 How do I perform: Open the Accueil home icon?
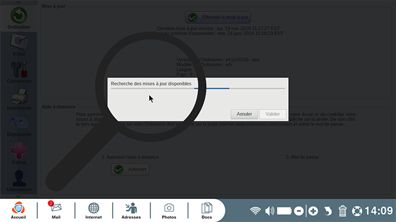[18, 210]
